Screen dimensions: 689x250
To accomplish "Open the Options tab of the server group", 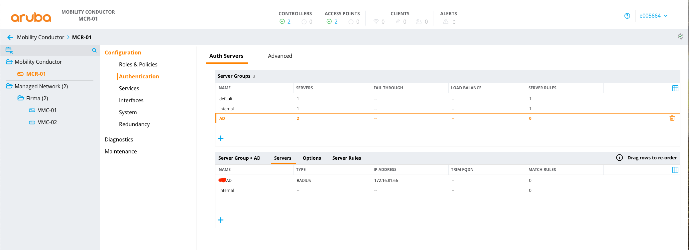I will pos(311,158).
